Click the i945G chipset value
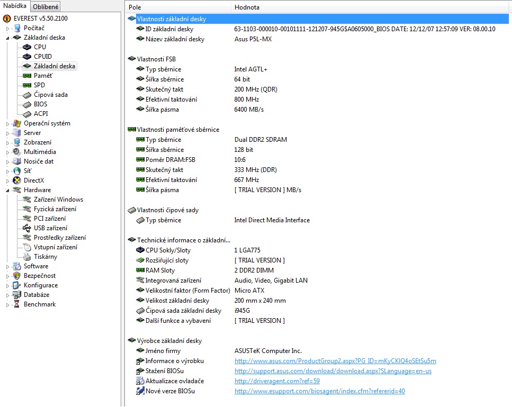The height and width of the screenshot is (407, 512). (242, 311)
